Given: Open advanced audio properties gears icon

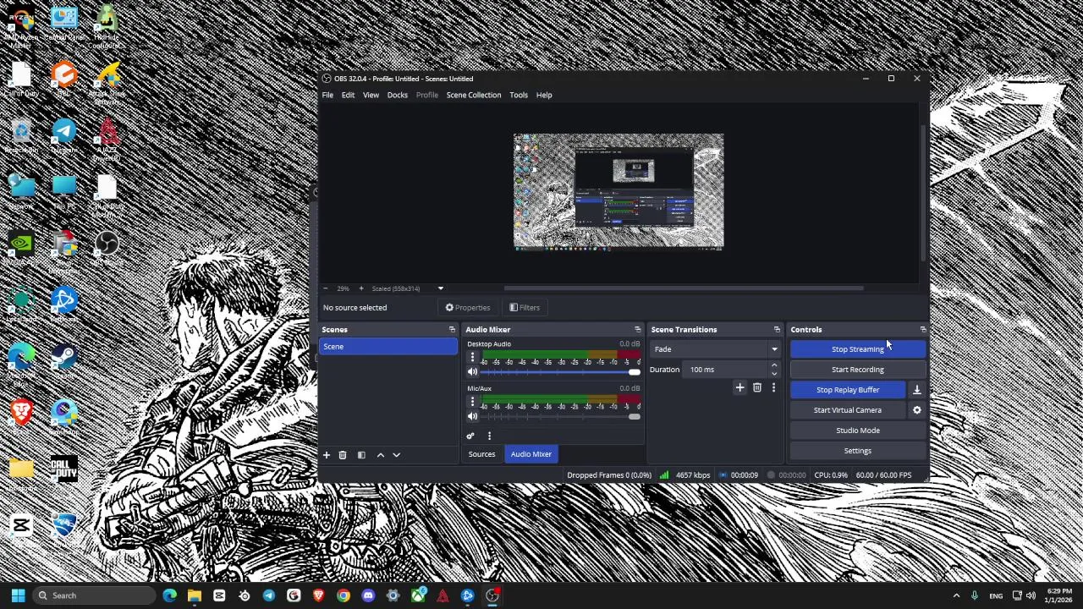Looking at the screenshot, I should 470,436.
